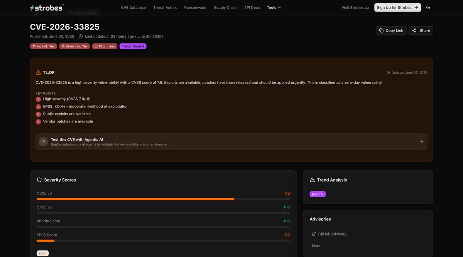Toggle dark mode moon icon
The width and height of the screenshot is (463, 257).
tap(428, 8)
